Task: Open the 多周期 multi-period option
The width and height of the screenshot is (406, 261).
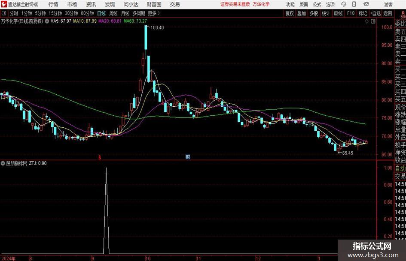Action: (139, 13)
